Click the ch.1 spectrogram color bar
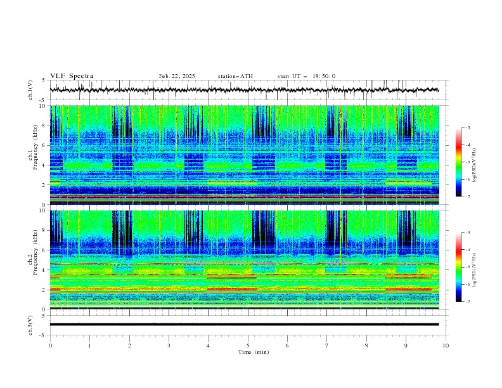The image size is (502, 388). [x=458, y=162]
